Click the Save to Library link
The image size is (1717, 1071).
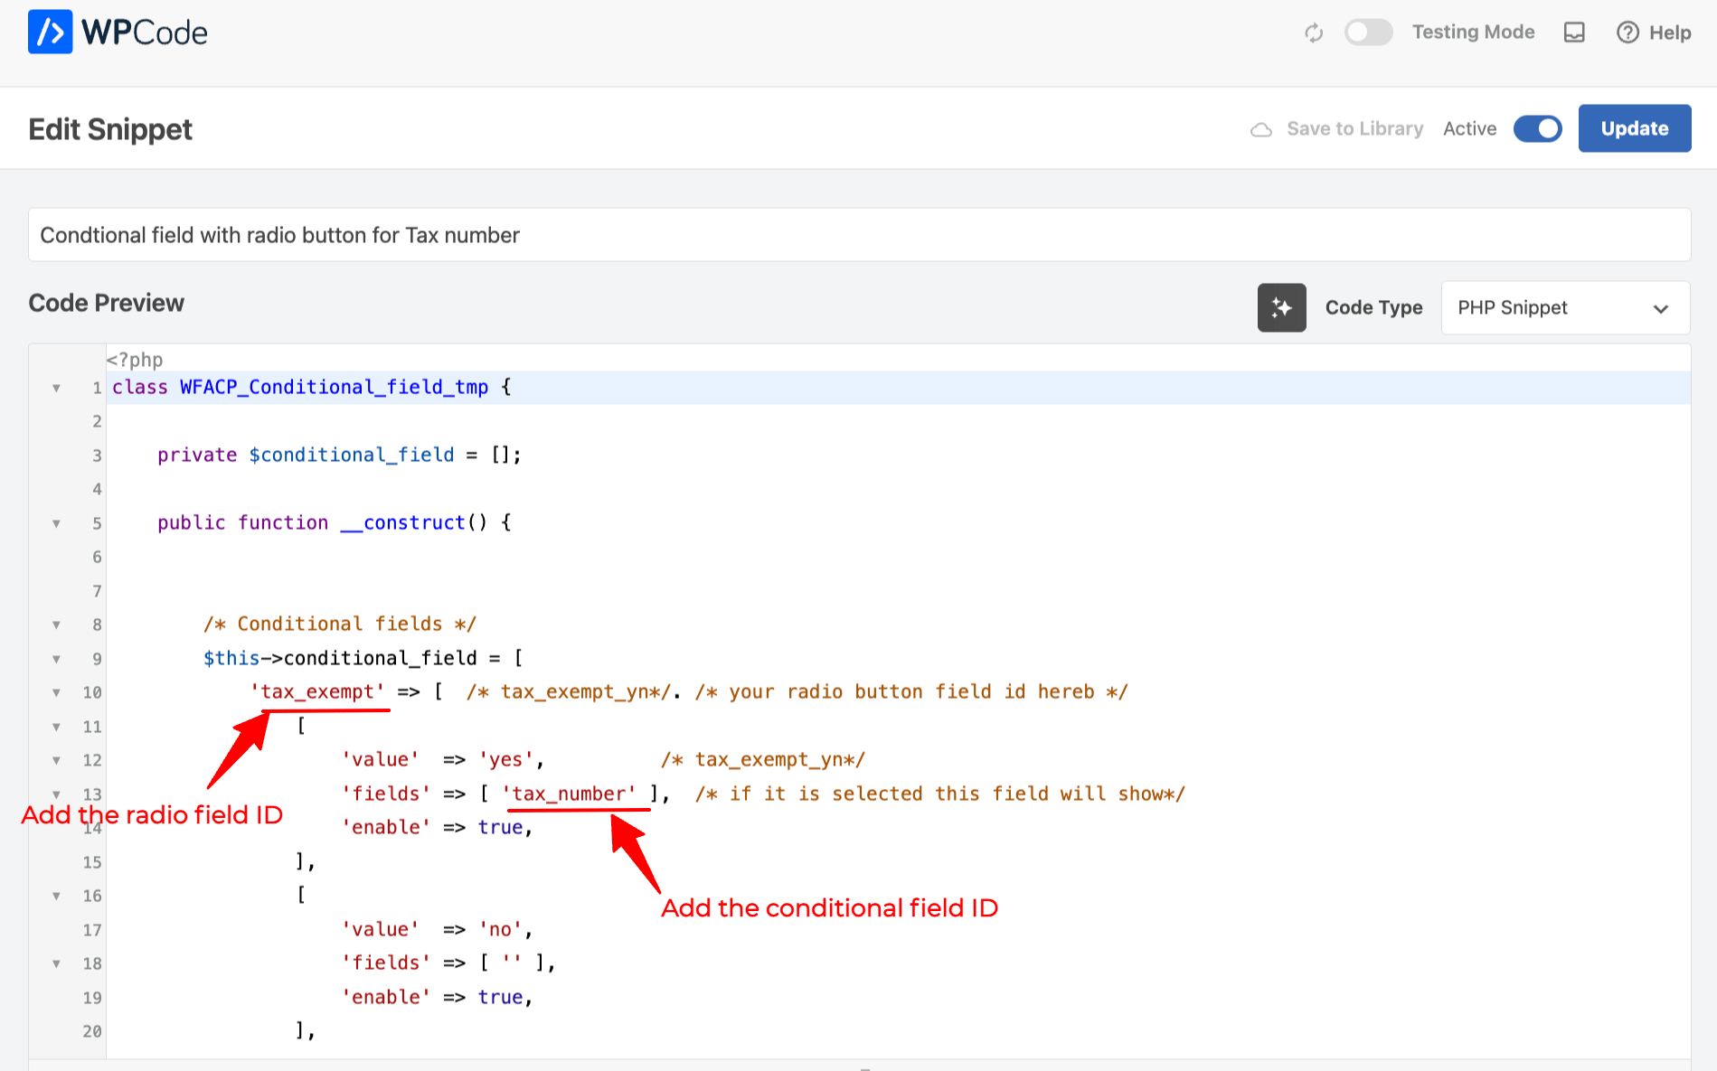click(x=1354, y=129)
